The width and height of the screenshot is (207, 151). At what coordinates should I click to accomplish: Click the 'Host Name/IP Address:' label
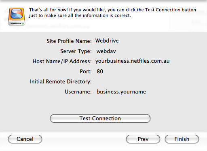point(62,62)
